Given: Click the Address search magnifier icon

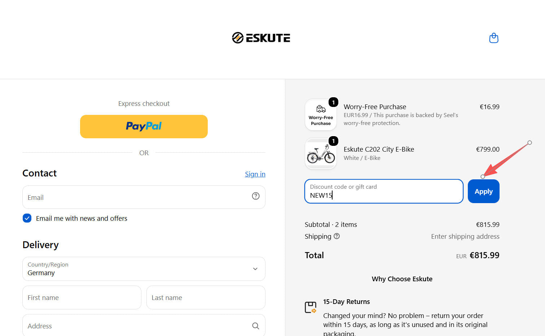Looking at the screenshot, I should tap(256, 326).
